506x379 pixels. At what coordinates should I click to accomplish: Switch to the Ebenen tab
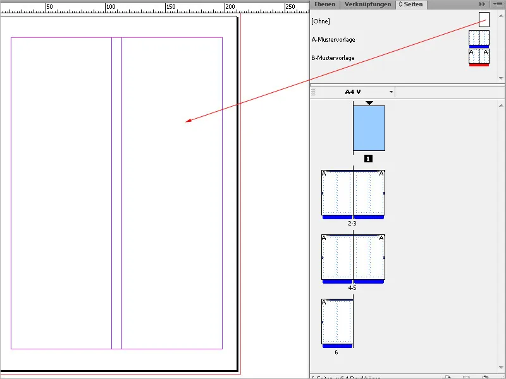coord(325,4)
